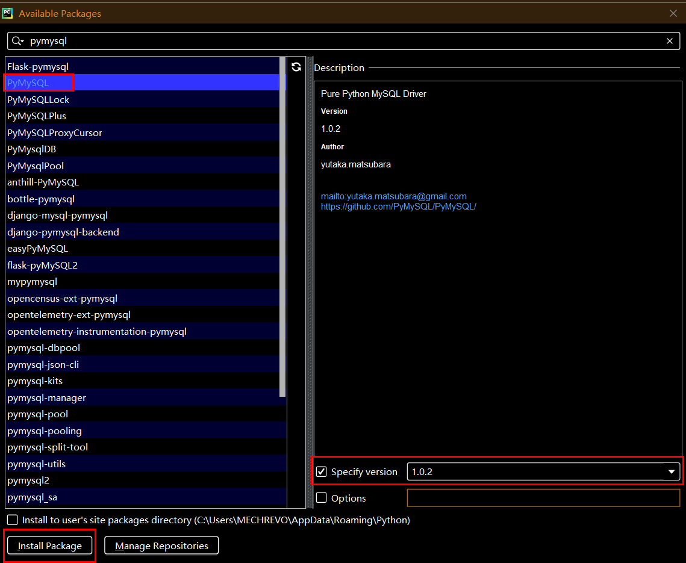
Task: Select PyMysqlPool package
Action: click(x=142, y=166)
